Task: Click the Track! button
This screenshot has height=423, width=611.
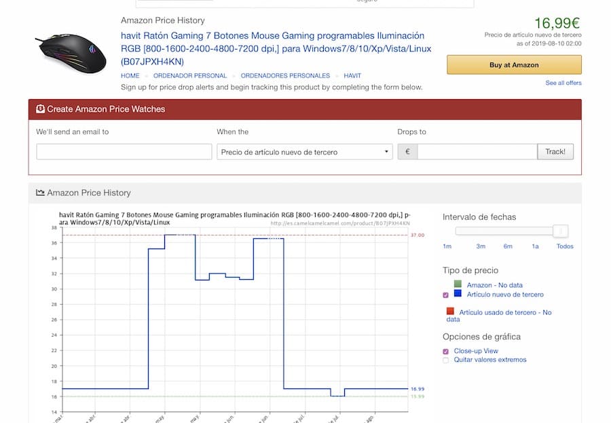Action: point(555,151)
